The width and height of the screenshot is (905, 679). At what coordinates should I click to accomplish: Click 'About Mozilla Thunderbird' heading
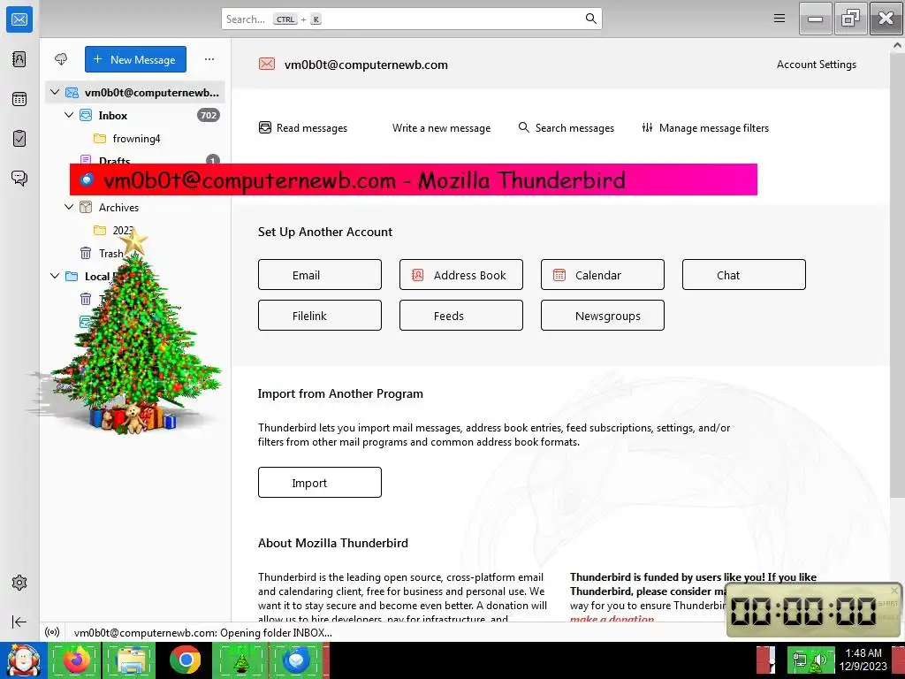coord(333,543)
